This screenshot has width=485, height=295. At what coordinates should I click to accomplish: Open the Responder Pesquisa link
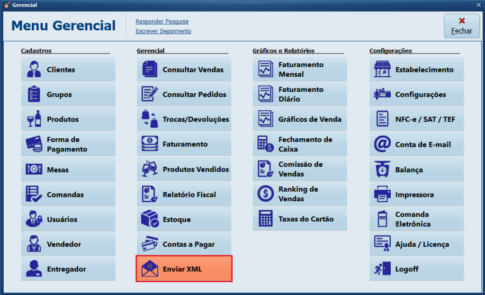click(162, 21)
